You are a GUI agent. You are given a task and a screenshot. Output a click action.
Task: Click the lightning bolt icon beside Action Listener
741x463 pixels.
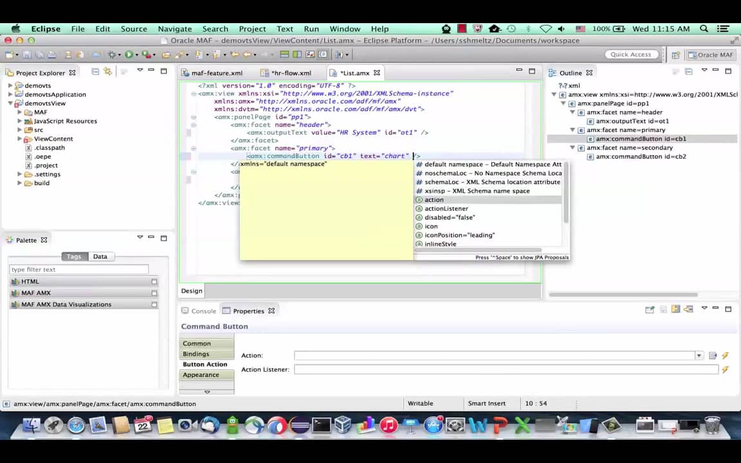point(726,370)
